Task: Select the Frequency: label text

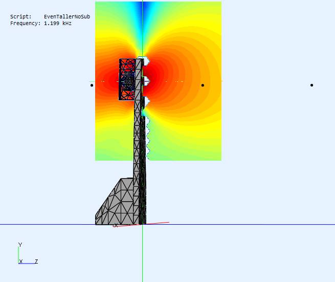Action: pyautogui.click(x=25, y=24)
